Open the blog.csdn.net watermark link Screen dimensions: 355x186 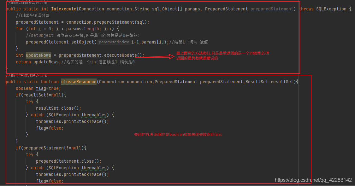coord(313,180)
